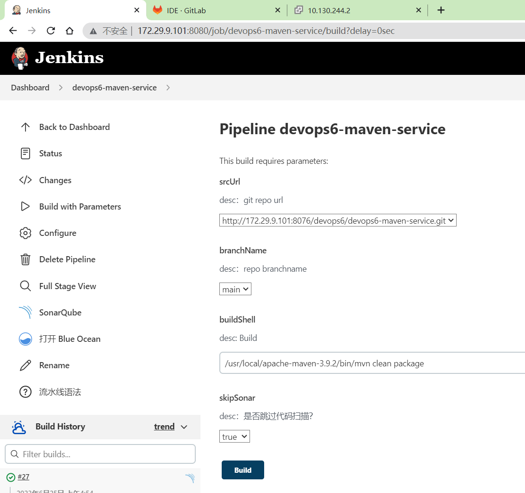Click the browser forward arrow
The image size is (525, 493).
(x=32, y=31)
